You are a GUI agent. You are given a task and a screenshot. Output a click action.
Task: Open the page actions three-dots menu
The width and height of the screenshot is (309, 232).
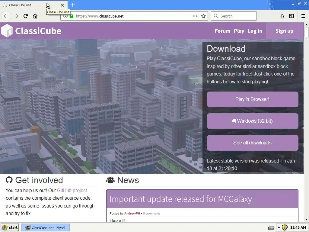195,16
